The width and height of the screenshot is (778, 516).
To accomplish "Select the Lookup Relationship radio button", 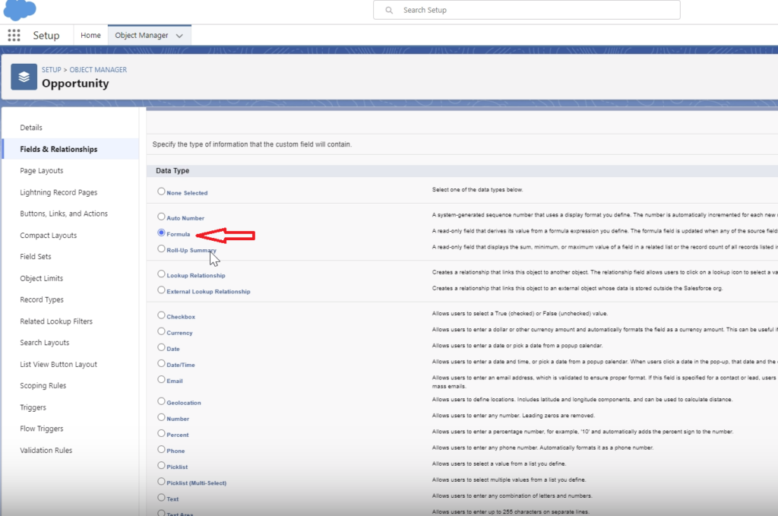I will tap(161, 274).
